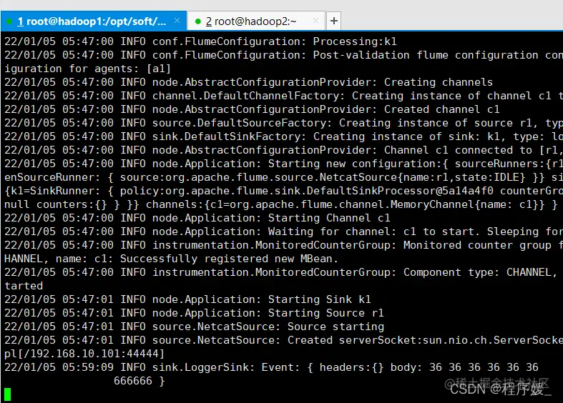Click 'Waiting for channel: c1 to start' text

(373, 232)
